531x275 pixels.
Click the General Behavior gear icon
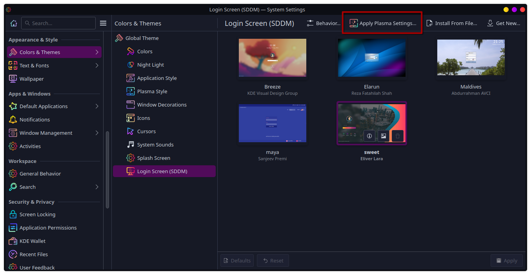tap(13, 174)
